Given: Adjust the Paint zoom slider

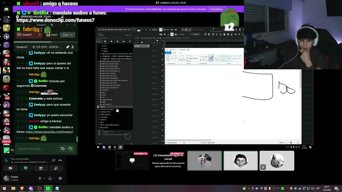Looking at the screenshot, I should 291,143.
